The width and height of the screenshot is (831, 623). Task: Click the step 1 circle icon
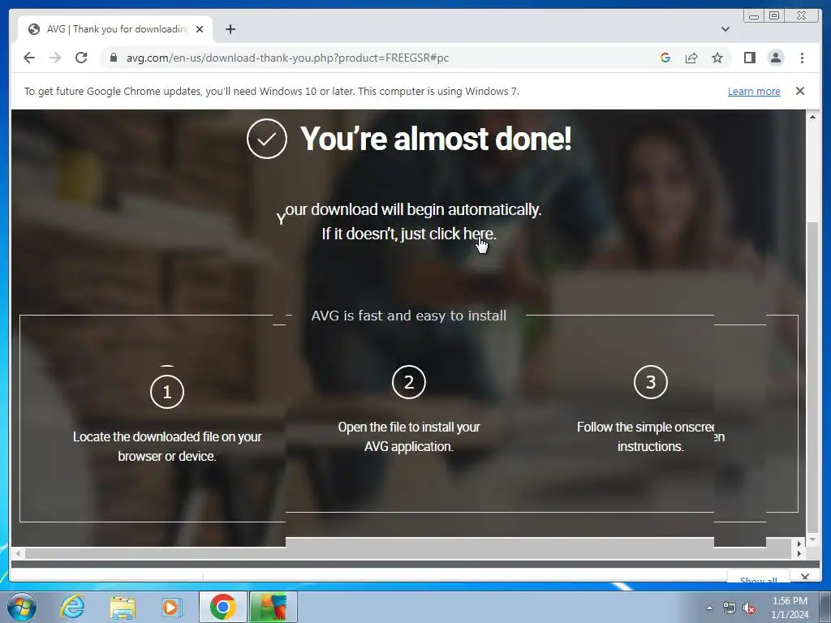pyautogui.click(x=167, y=392)
